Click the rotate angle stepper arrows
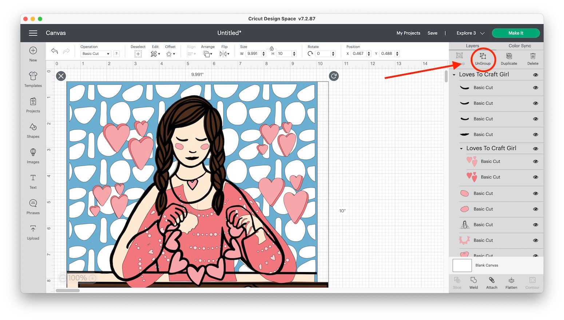Screen dimensions: 564x320 (x=333, y=54)
